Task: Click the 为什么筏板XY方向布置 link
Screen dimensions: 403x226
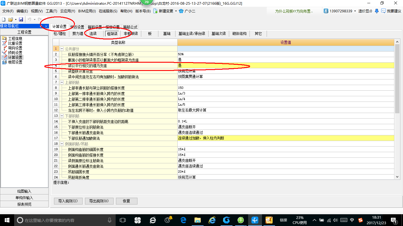Action: (x=294, y=11)
